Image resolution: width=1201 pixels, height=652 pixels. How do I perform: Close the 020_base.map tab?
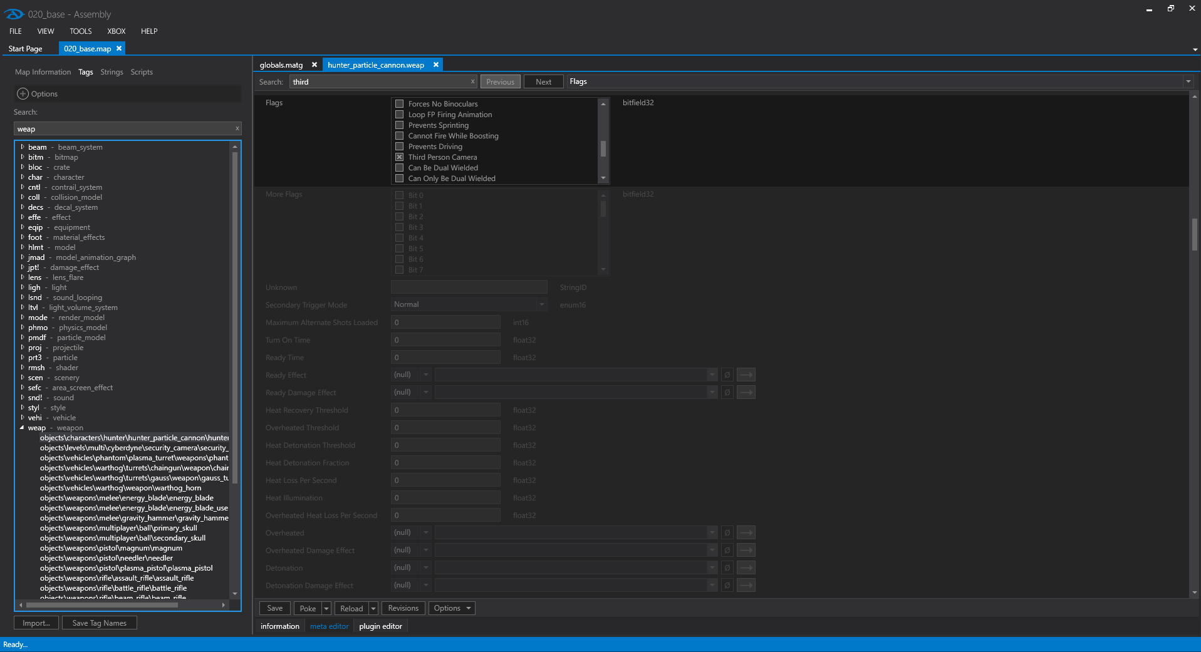coord(119,48)
